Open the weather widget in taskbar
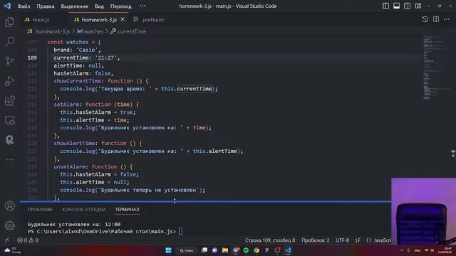Image resolution: width=456 pixels, height=256 pixels. (x=13, y=250)
